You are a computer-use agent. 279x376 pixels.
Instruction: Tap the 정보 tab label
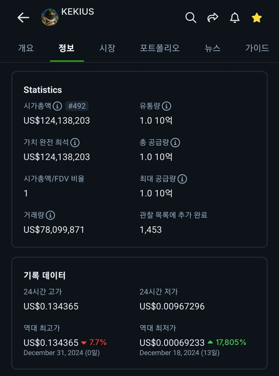66,48
